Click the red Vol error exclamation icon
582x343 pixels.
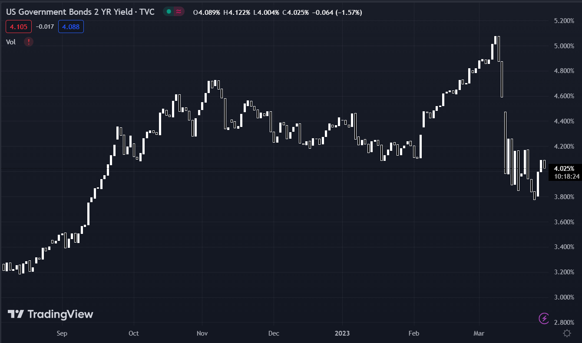29,42
